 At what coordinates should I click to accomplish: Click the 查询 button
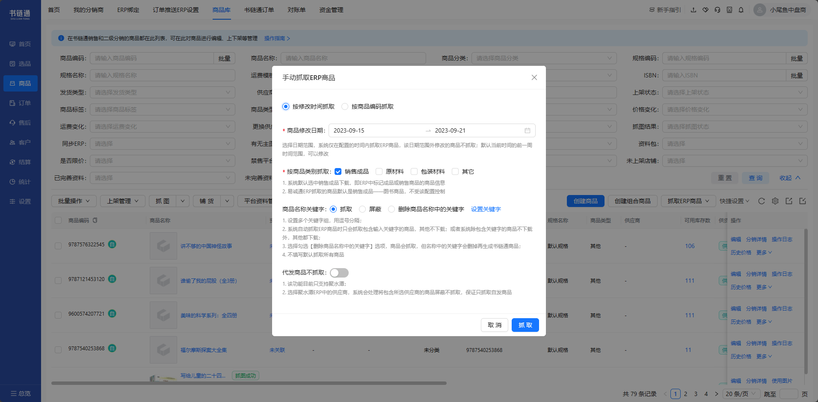coord(756,178)
